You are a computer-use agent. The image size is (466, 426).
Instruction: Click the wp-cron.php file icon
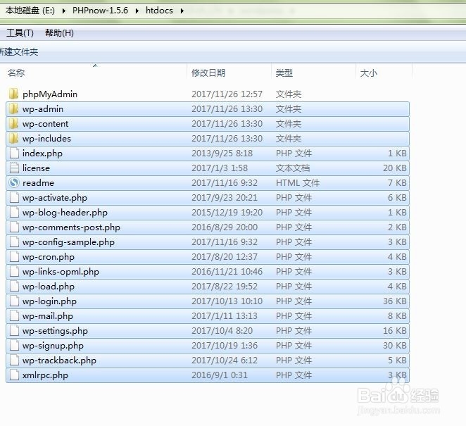coord(14,257)
